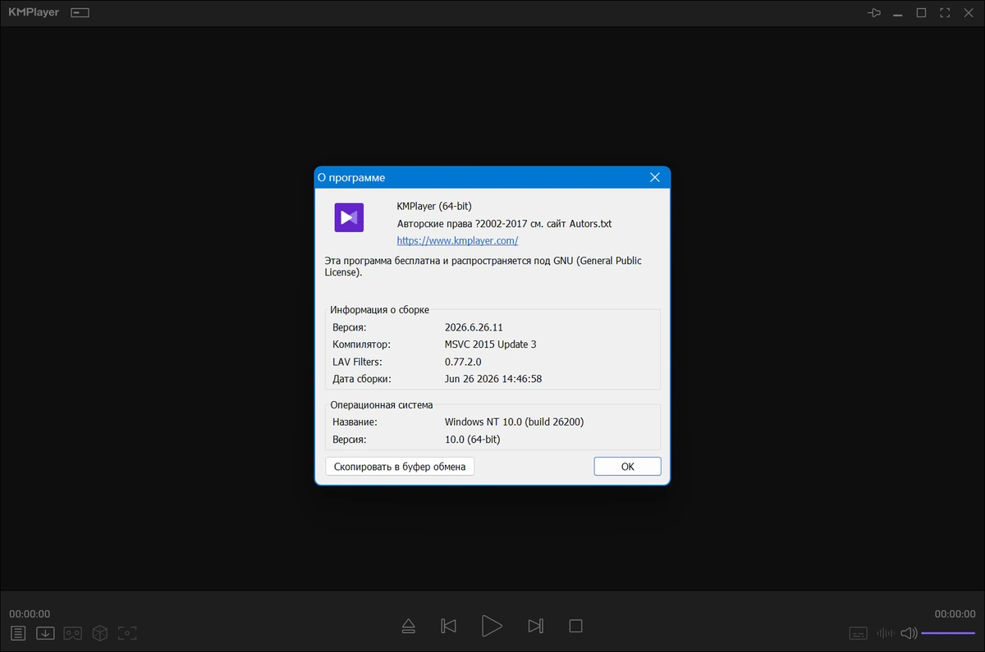Click the total duration display at right

pyautogui.click(x=955, y=613)
